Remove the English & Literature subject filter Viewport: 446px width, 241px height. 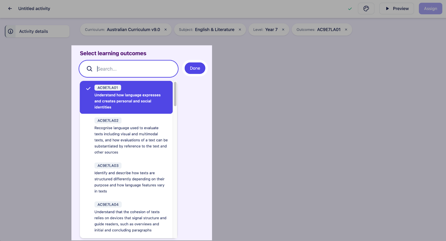click(240, 29)
